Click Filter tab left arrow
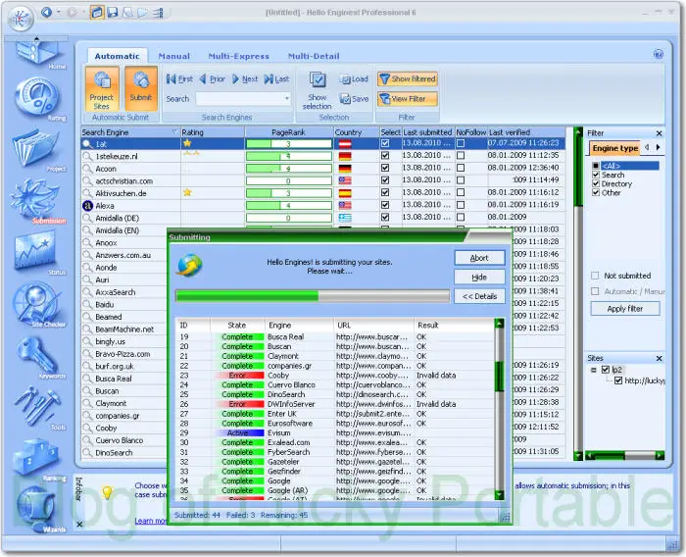 [x=647, y=147]
